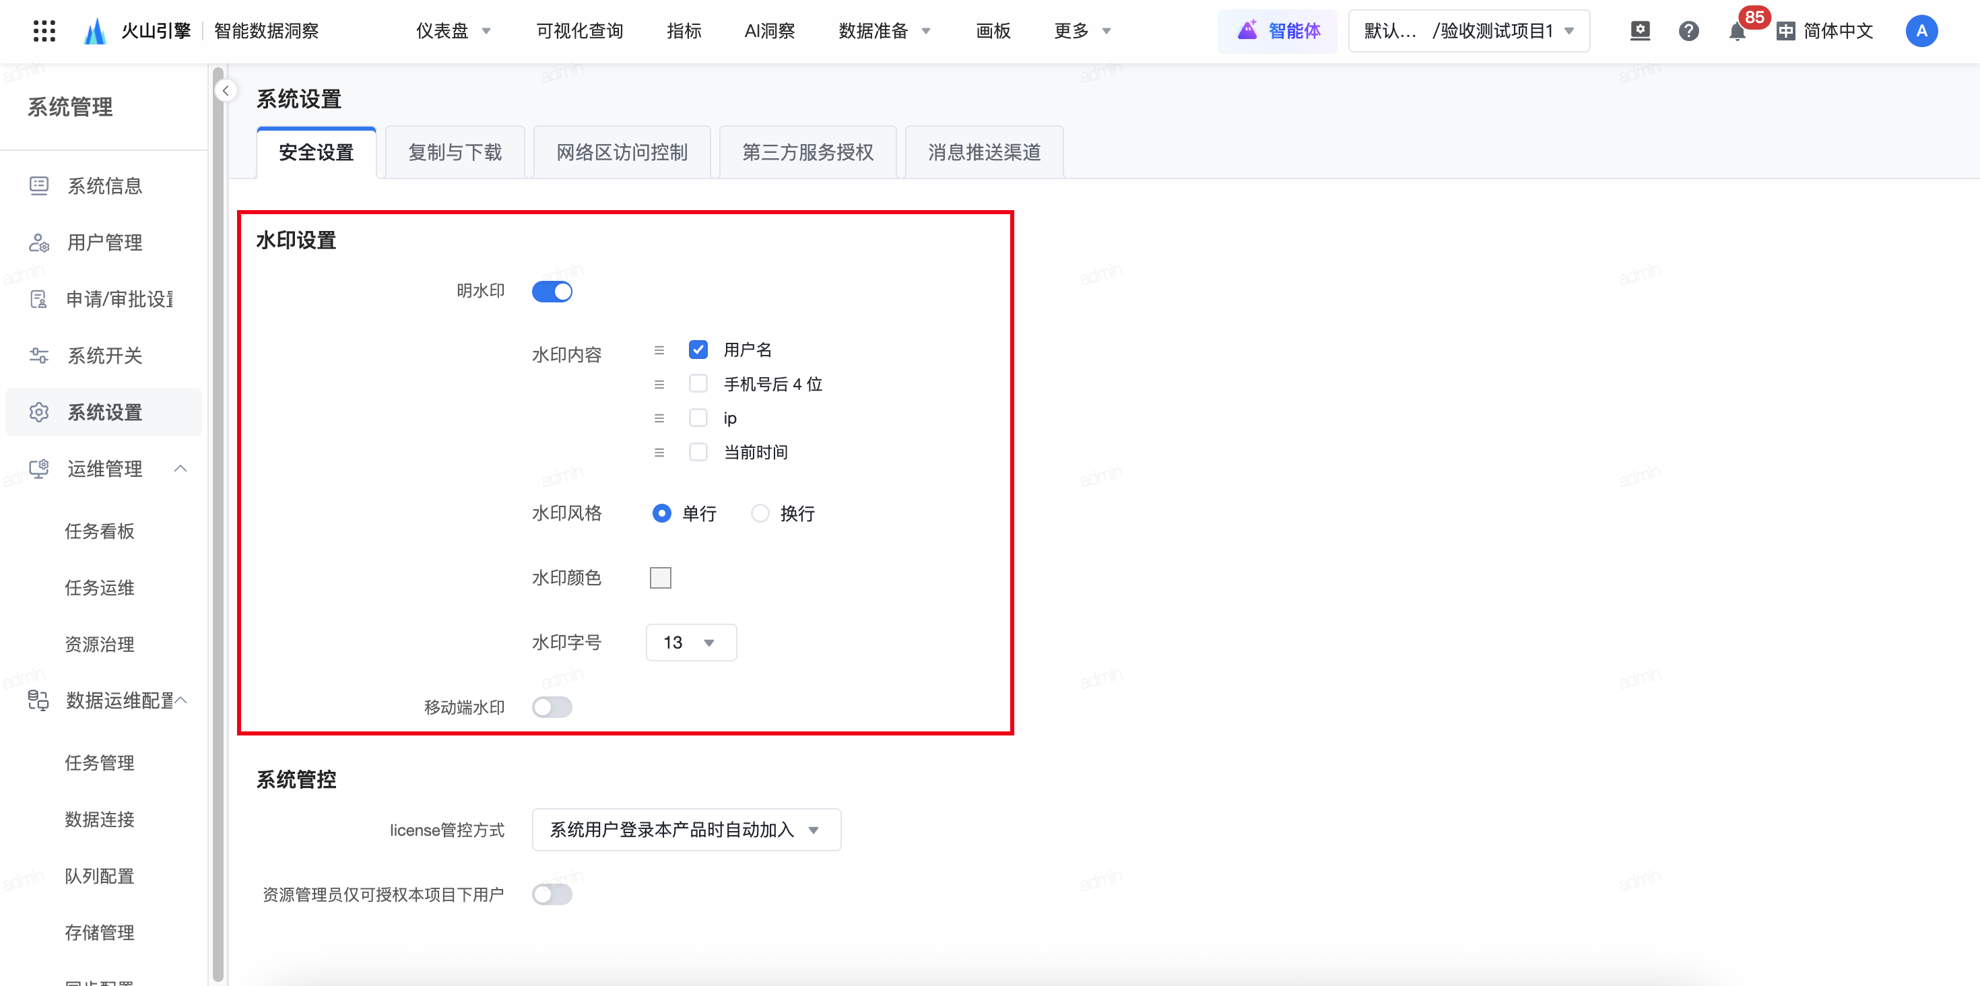1980x986 pixels.
Task: Open the user avatar menu
Action: click(1921, 32)
